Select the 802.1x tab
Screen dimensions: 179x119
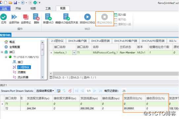point(173,41)
